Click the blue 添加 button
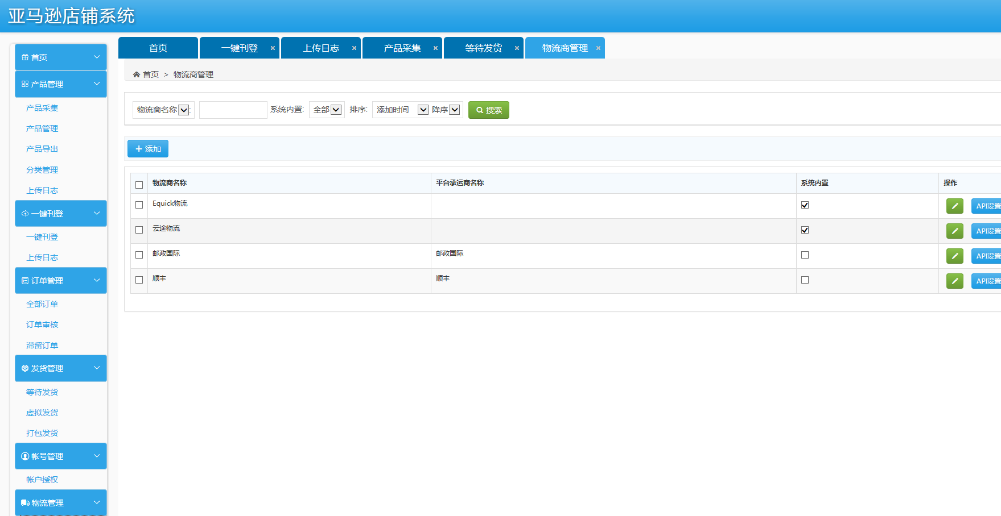Image resolution: width=1001 pixels, height=516 pixels. [148, 149]
